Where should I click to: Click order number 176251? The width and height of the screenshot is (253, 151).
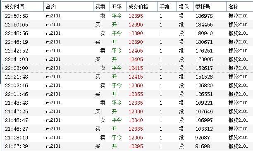tap(204, 51)
